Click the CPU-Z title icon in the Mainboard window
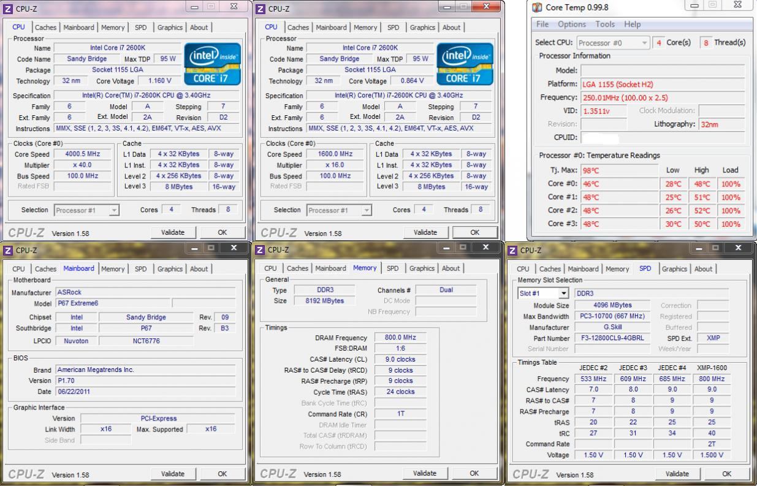The image size is (757, 486). (x=8, y=250)
